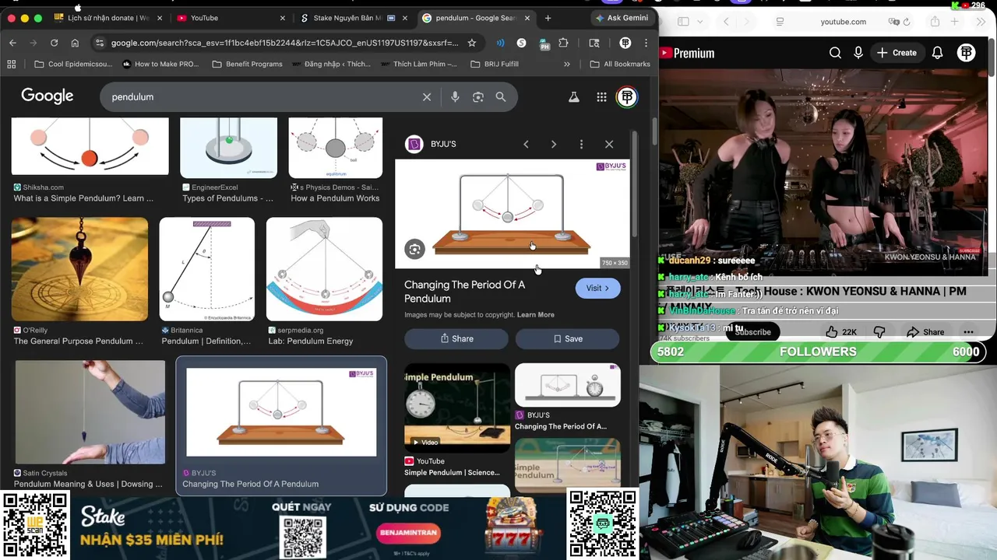Open All Bookmarks folder

(x=620, y=64)
